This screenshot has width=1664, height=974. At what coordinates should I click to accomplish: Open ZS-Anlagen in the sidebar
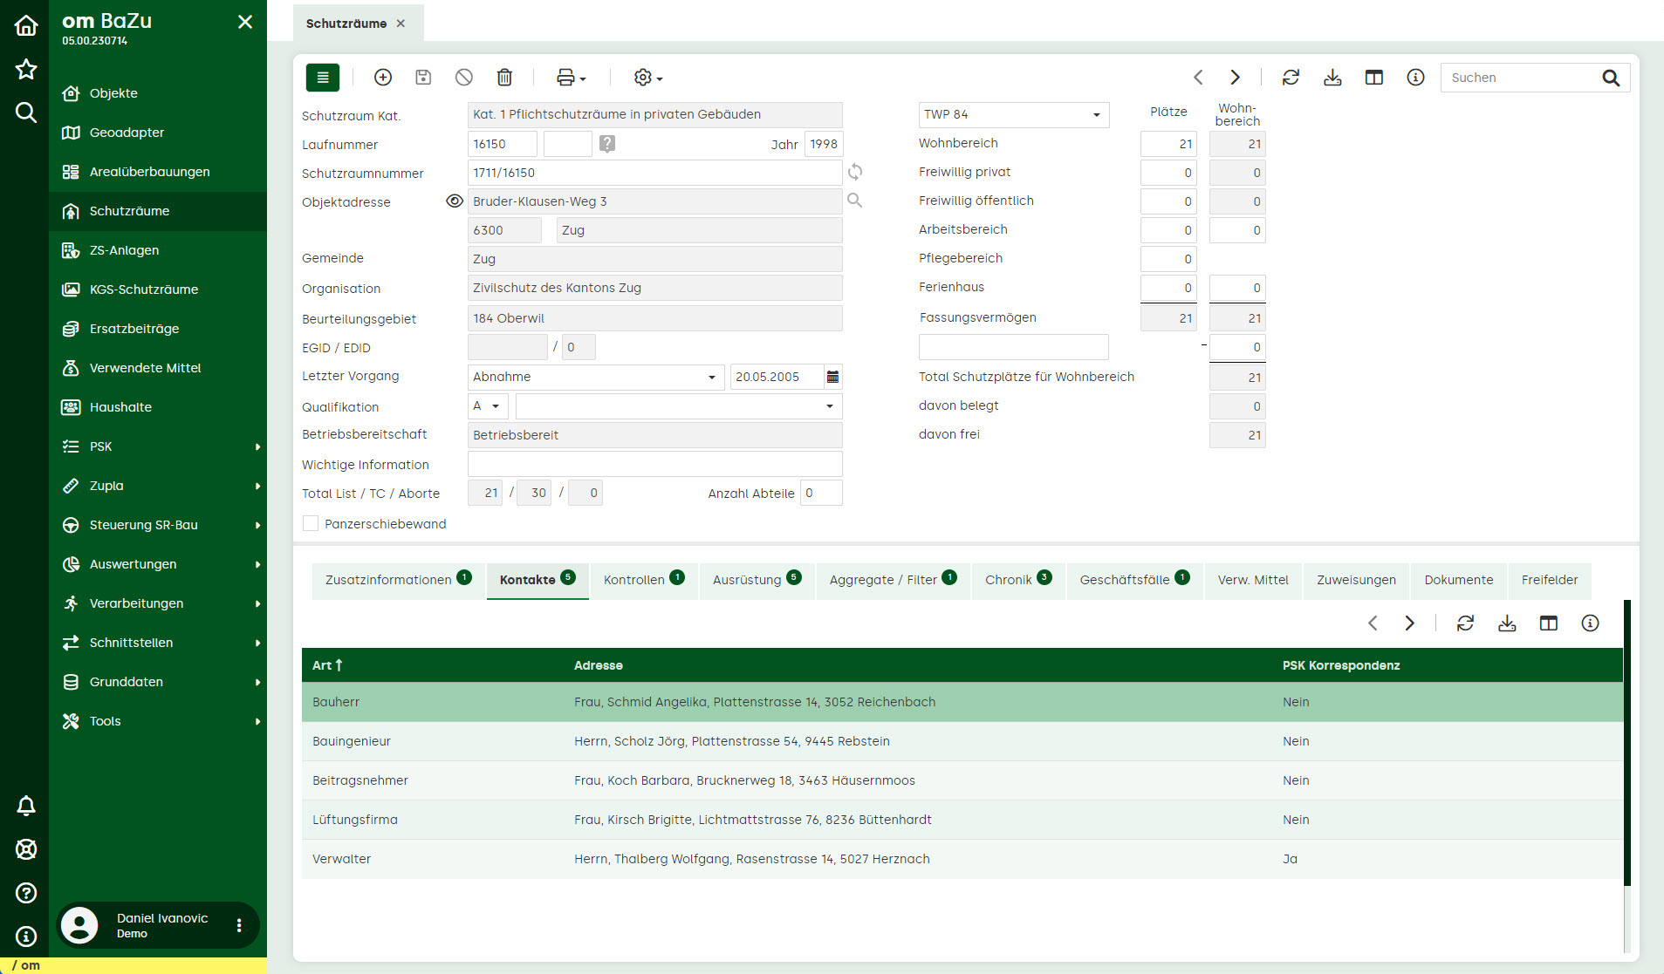click(124, 250)
